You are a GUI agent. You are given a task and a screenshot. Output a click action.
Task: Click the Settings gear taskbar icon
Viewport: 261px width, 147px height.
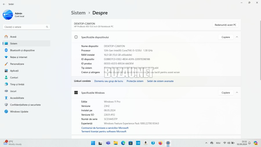tap(168, 143)
